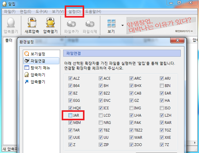
Task: Toggle the BZ checkbox
Action: (x=70, y=93)
